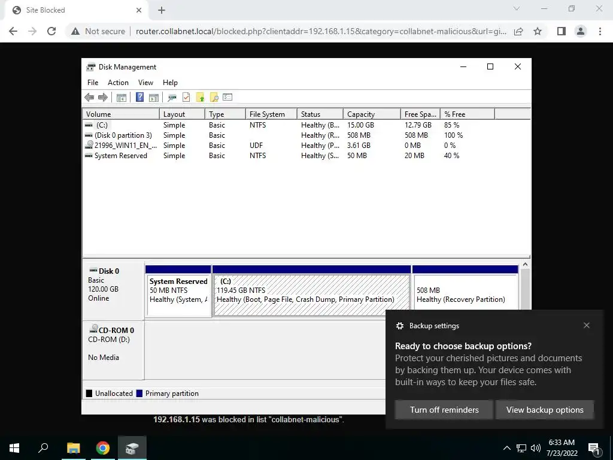Toggle the Show/Hide Action Pane toolbar icon
The height and width of the screenshot is (460, 613).
coord(154,98)
